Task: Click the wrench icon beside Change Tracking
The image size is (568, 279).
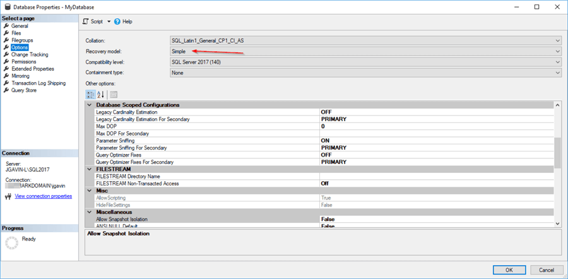Action: coord(6,55)
